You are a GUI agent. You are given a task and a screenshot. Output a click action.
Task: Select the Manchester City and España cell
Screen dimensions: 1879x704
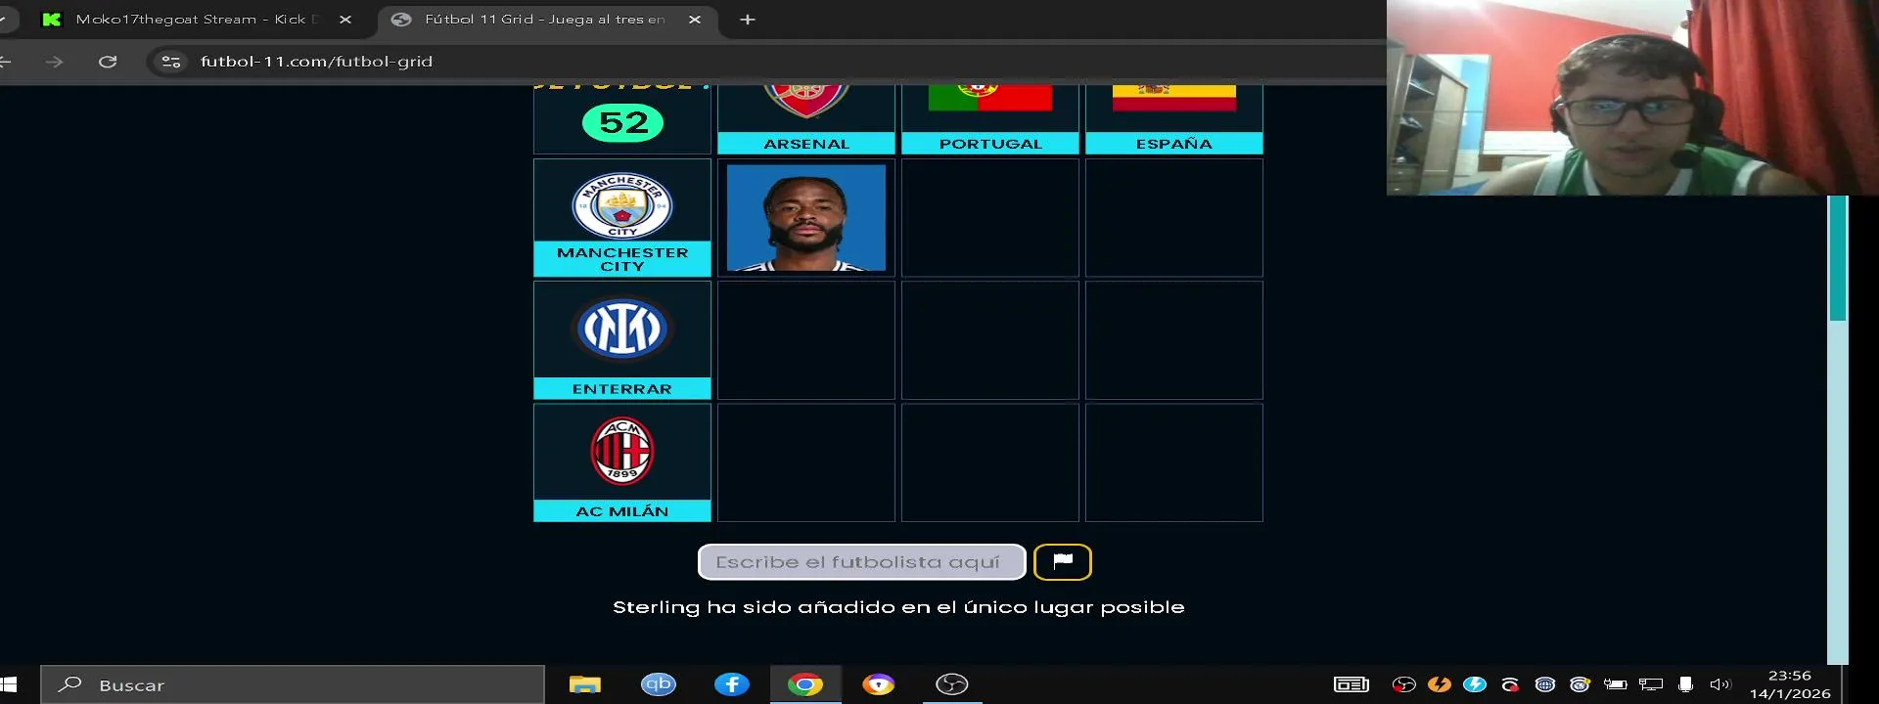pyautogui.click(x=1174, y=218)
